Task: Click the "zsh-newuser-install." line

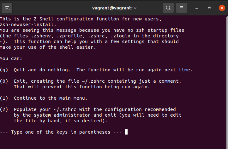Action: click(x=28, y=25)
